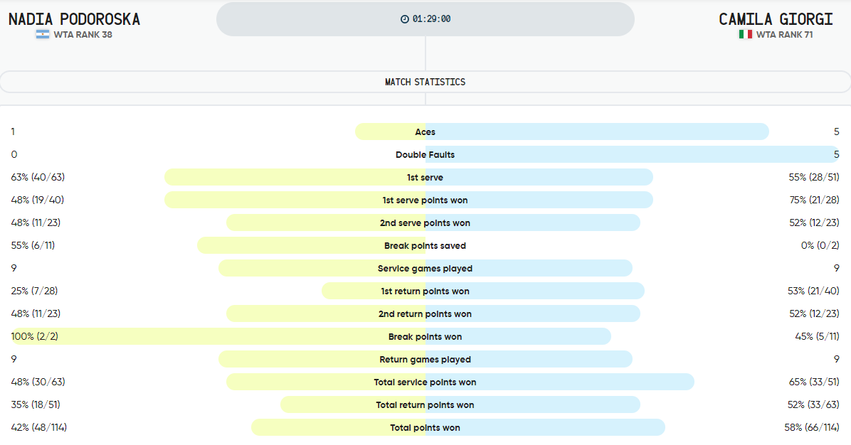Image resolution: width=851 pixels, height=445 pixels.
Task: Open Camila Giorgi player name
Action: pos(776,19)
